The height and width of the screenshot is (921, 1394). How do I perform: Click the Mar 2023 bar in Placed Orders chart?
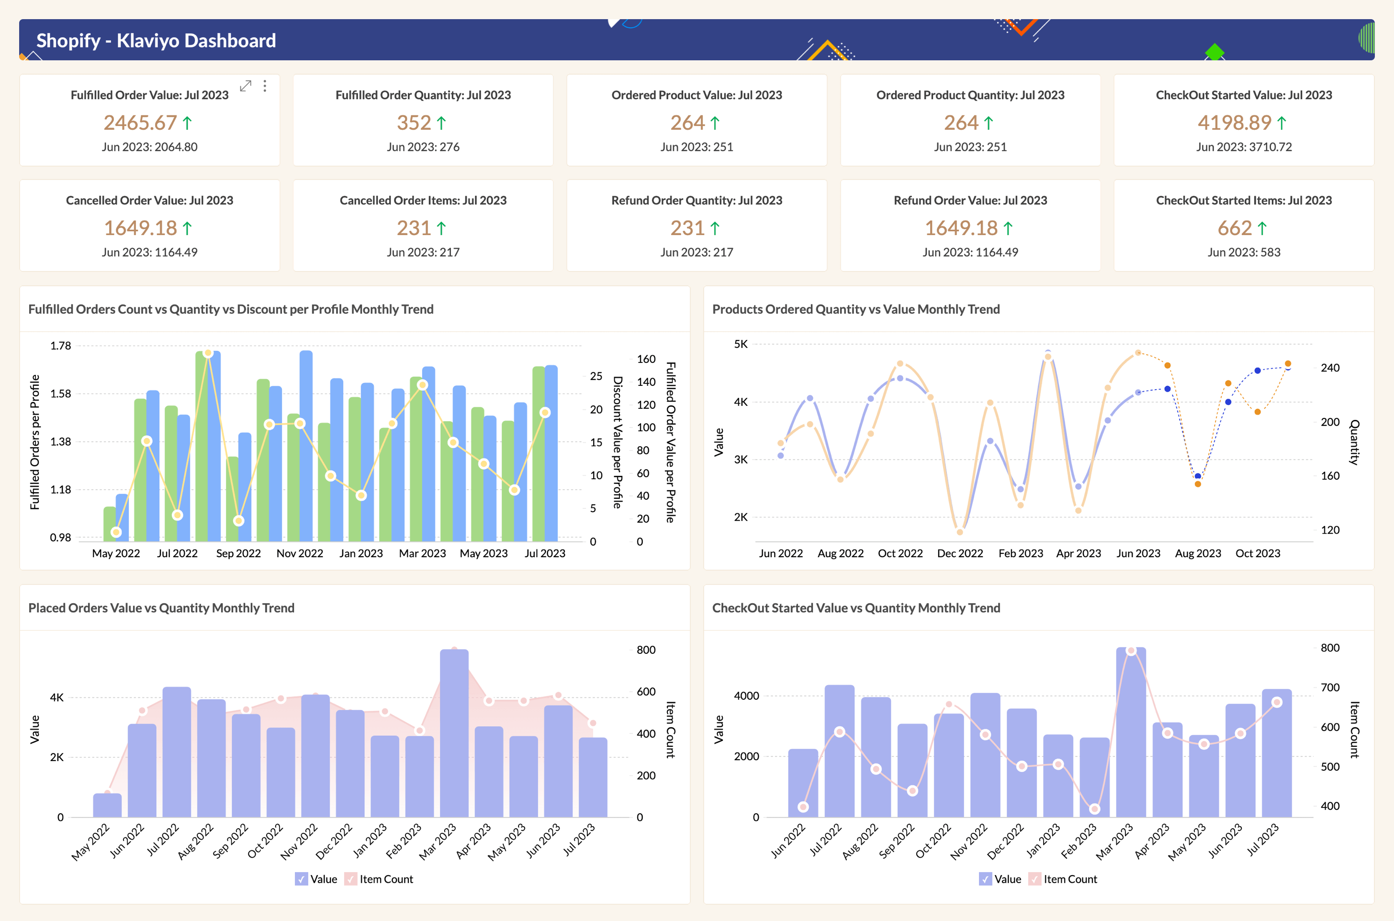pyautogui.click(x=454, y=733)
